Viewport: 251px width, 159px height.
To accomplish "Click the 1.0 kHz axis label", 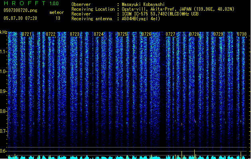I will (x=3, y=72).
